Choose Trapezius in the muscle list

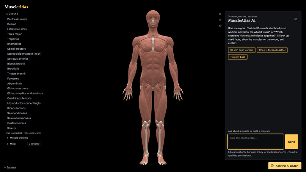pyautogui.click(x=13, y=39)
